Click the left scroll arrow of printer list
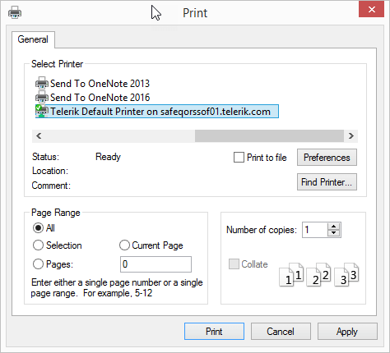The width and height of the screenshot is (390, 353). [39, 135]
